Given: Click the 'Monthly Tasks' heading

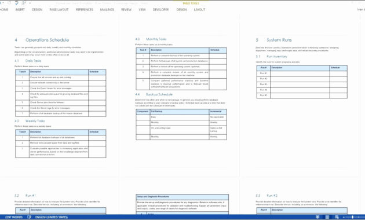Looking at the screenshot, I should [156, 39].
